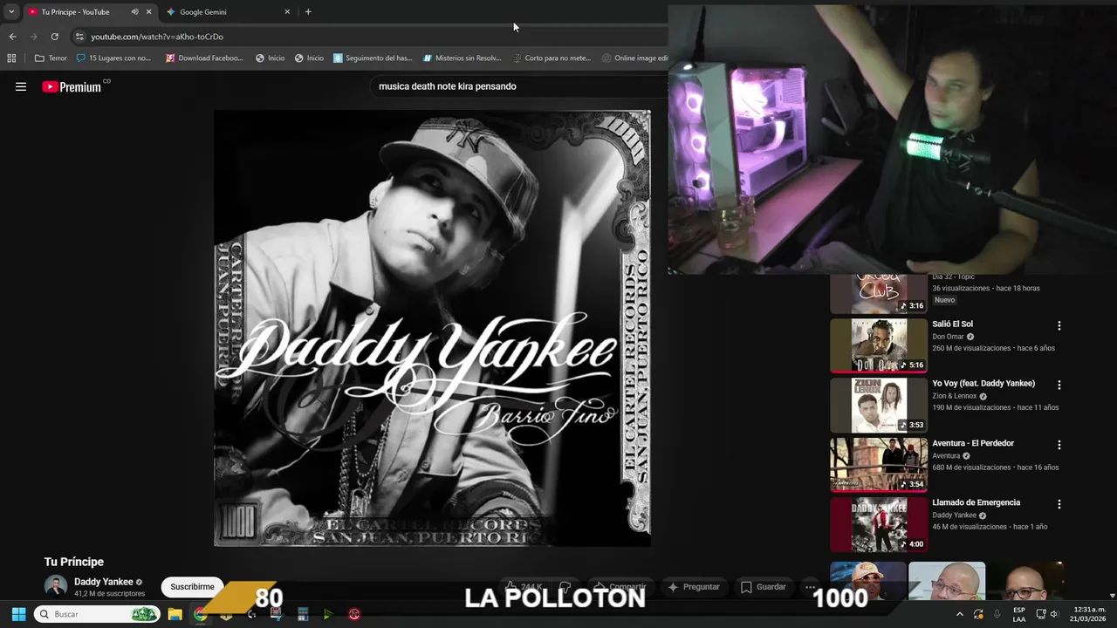Open the Corto para no mete... bookmark
The width and height of the screenshot is (1117, 628).
pyautogui.click(x=552, y=58)
